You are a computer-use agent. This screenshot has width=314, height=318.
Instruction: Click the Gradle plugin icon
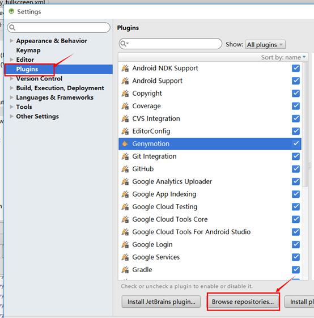(x=125, y=269)
